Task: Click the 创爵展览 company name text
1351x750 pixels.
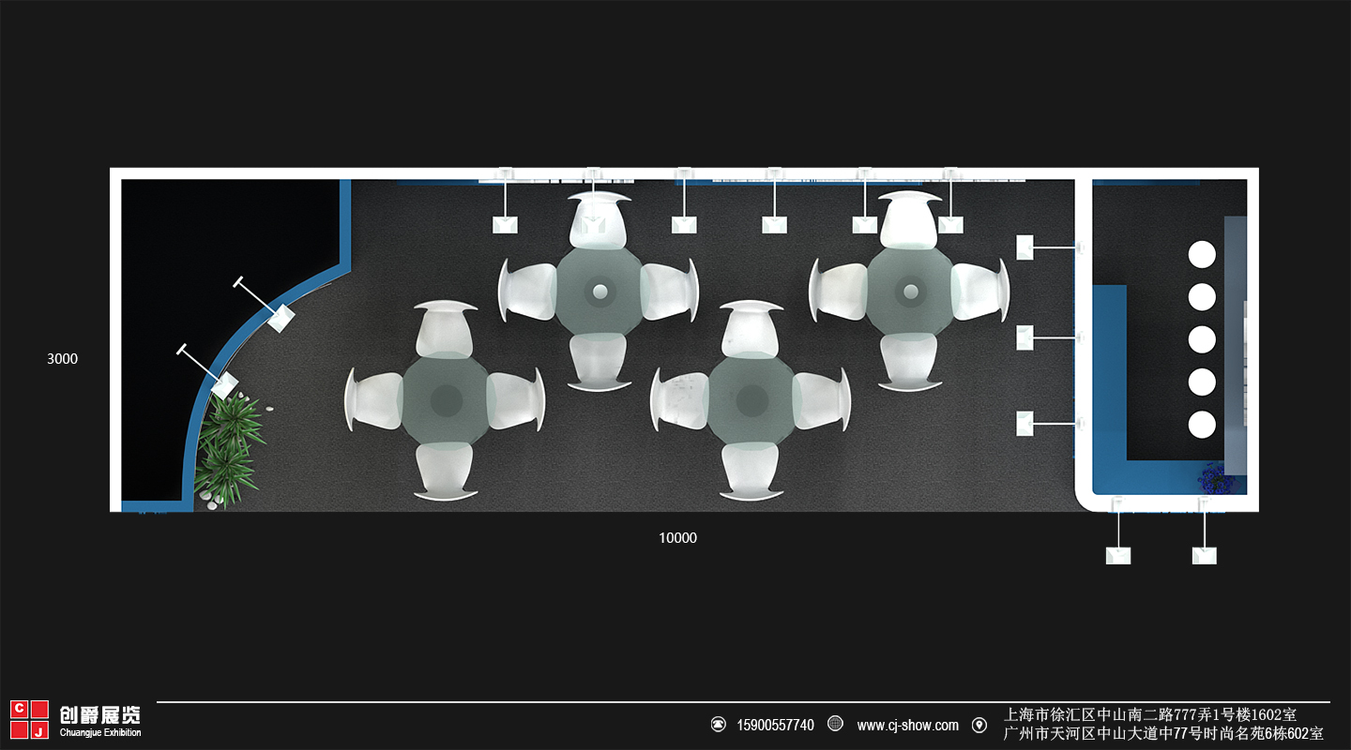Action: [x=100, y=715]
